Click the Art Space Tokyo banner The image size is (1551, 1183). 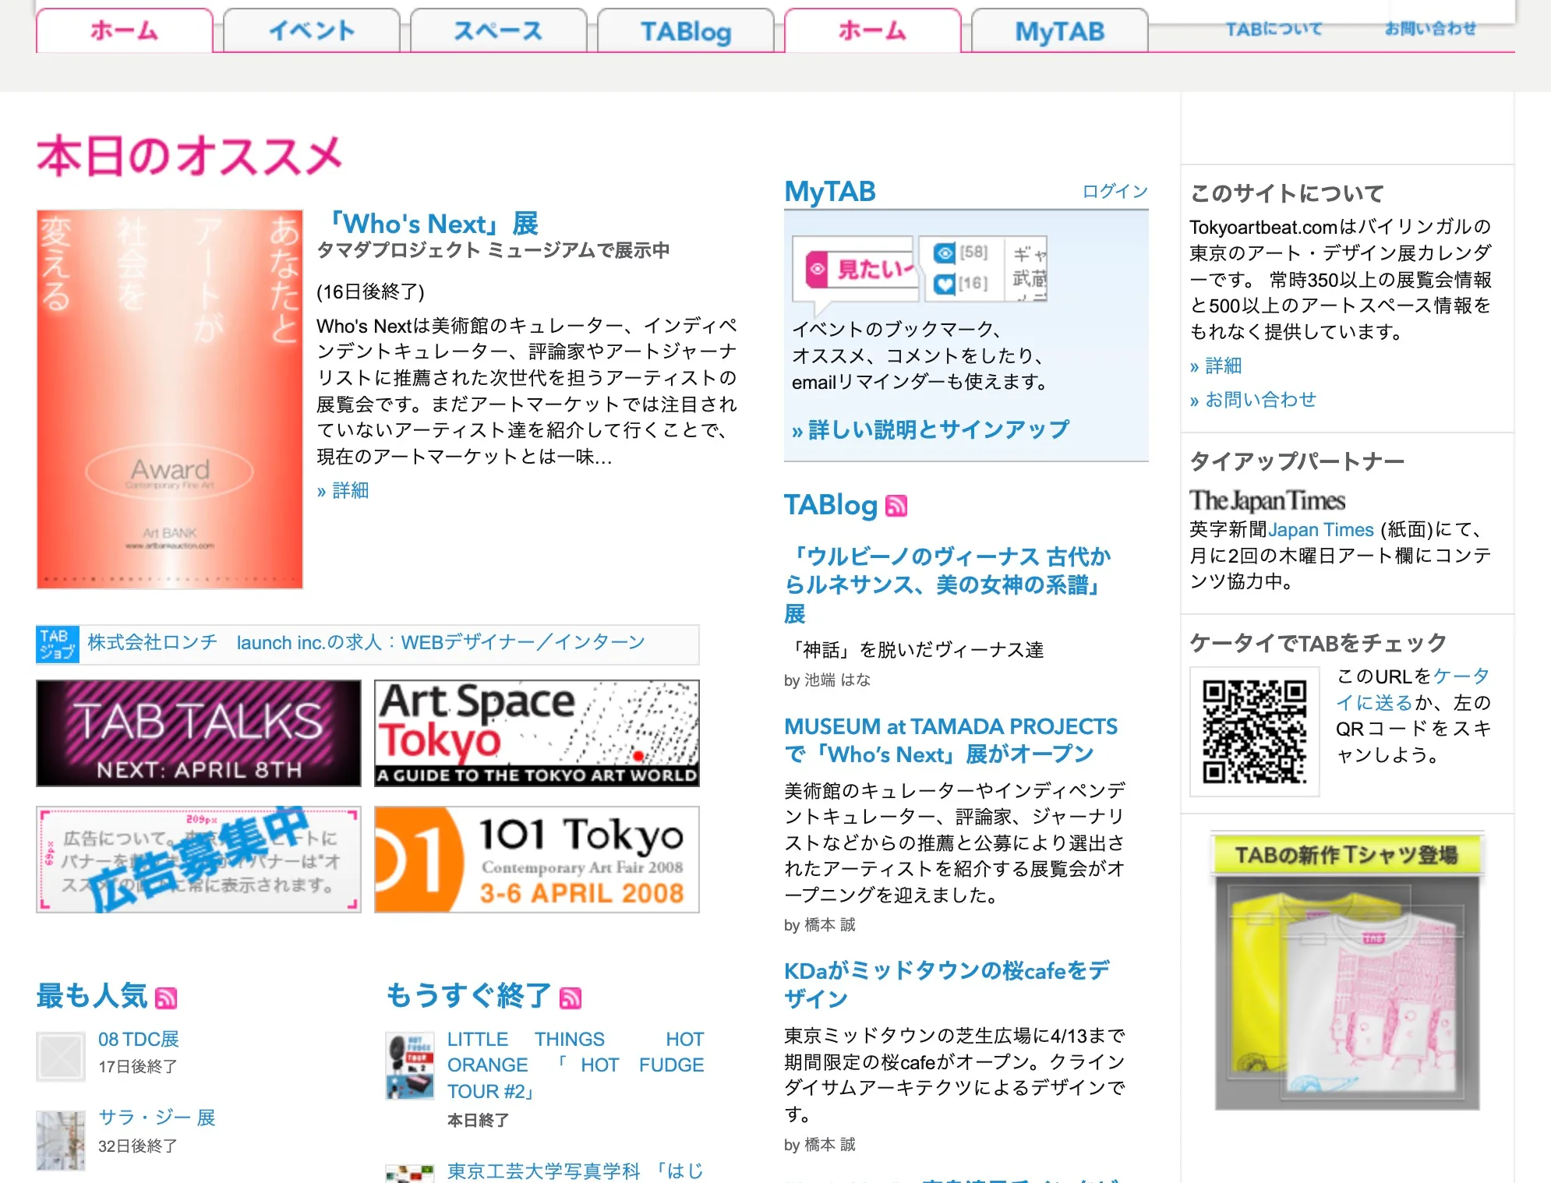point(537,733)
